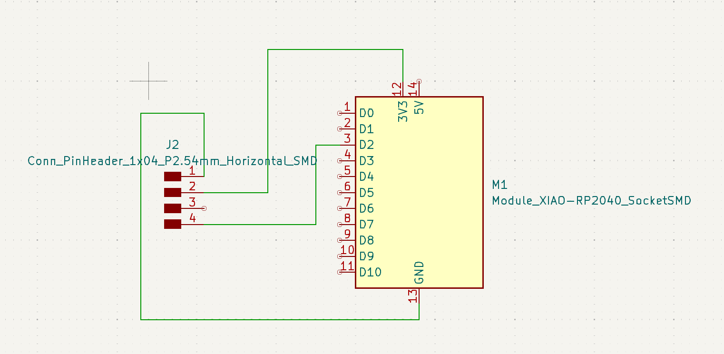Screen dimensions: 724x354
Task: Select the M1 reference label
Action: click(x=500, y=185)
